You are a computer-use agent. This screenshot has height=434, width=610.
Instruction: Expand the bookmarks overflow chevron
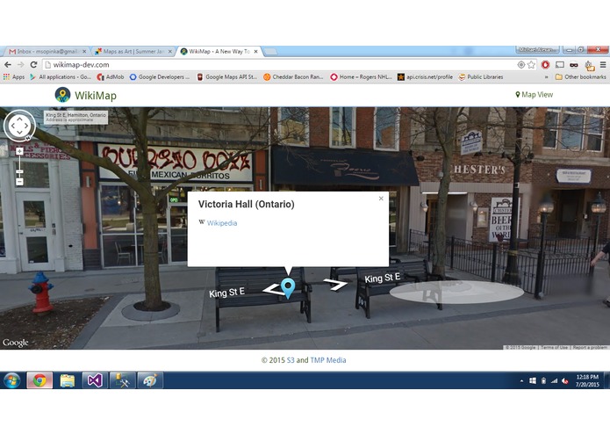(x=547, y=77)
